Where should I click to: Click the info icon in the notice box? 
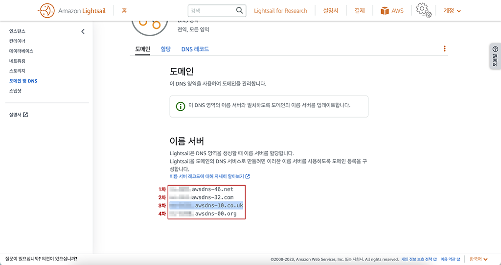(x=181, y=106)
